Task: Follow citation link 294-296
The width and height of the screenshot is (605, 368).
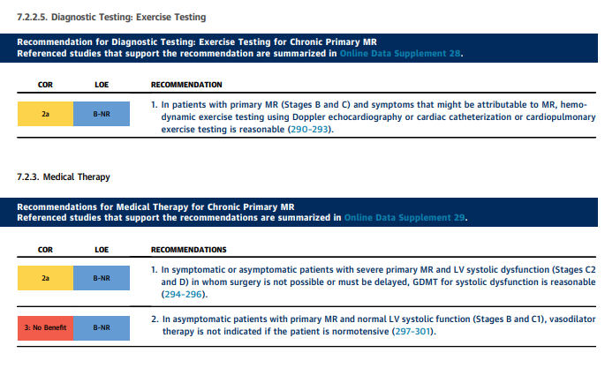Action: pyautogui.click(x=184, y=294)
